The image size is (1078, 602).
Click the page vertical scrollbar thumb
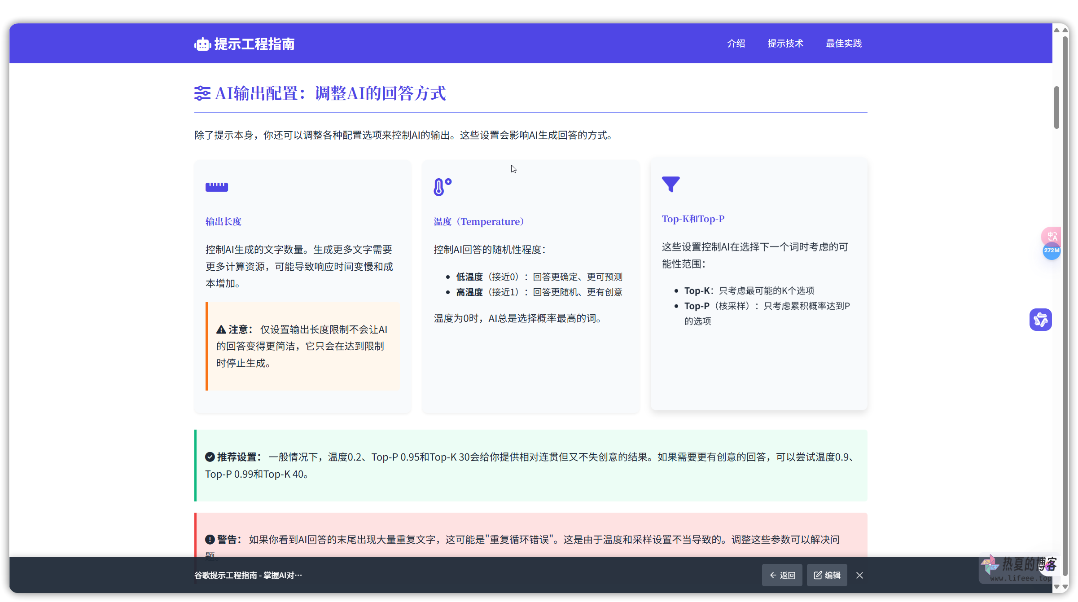(1057, 108)
